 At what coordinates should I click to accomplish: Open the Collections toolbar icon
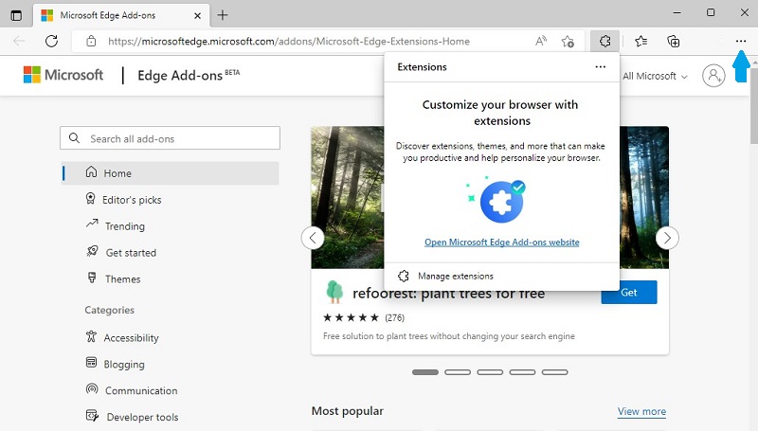(x=674, y=41)
